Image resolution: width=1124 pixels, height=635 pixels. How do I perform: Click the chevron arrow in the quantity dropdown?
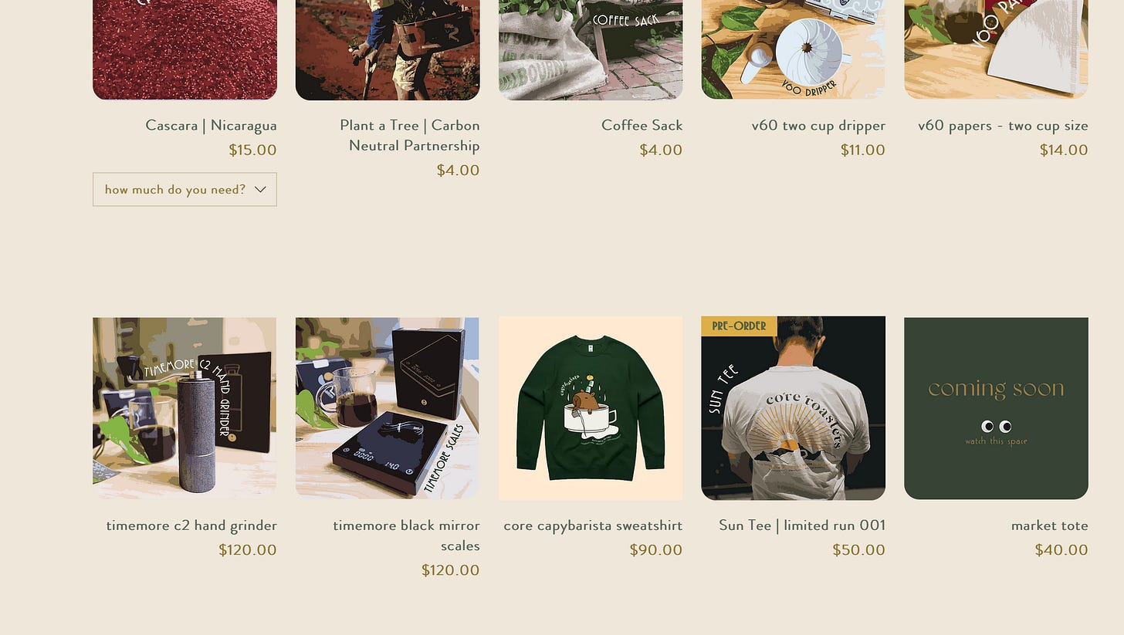(x=260, y=190)
